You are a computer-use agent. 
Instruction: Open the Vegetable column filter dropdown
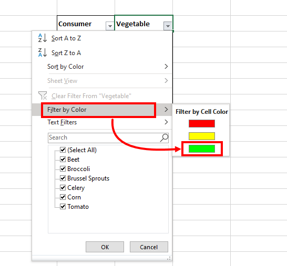[x=168, y=26]
